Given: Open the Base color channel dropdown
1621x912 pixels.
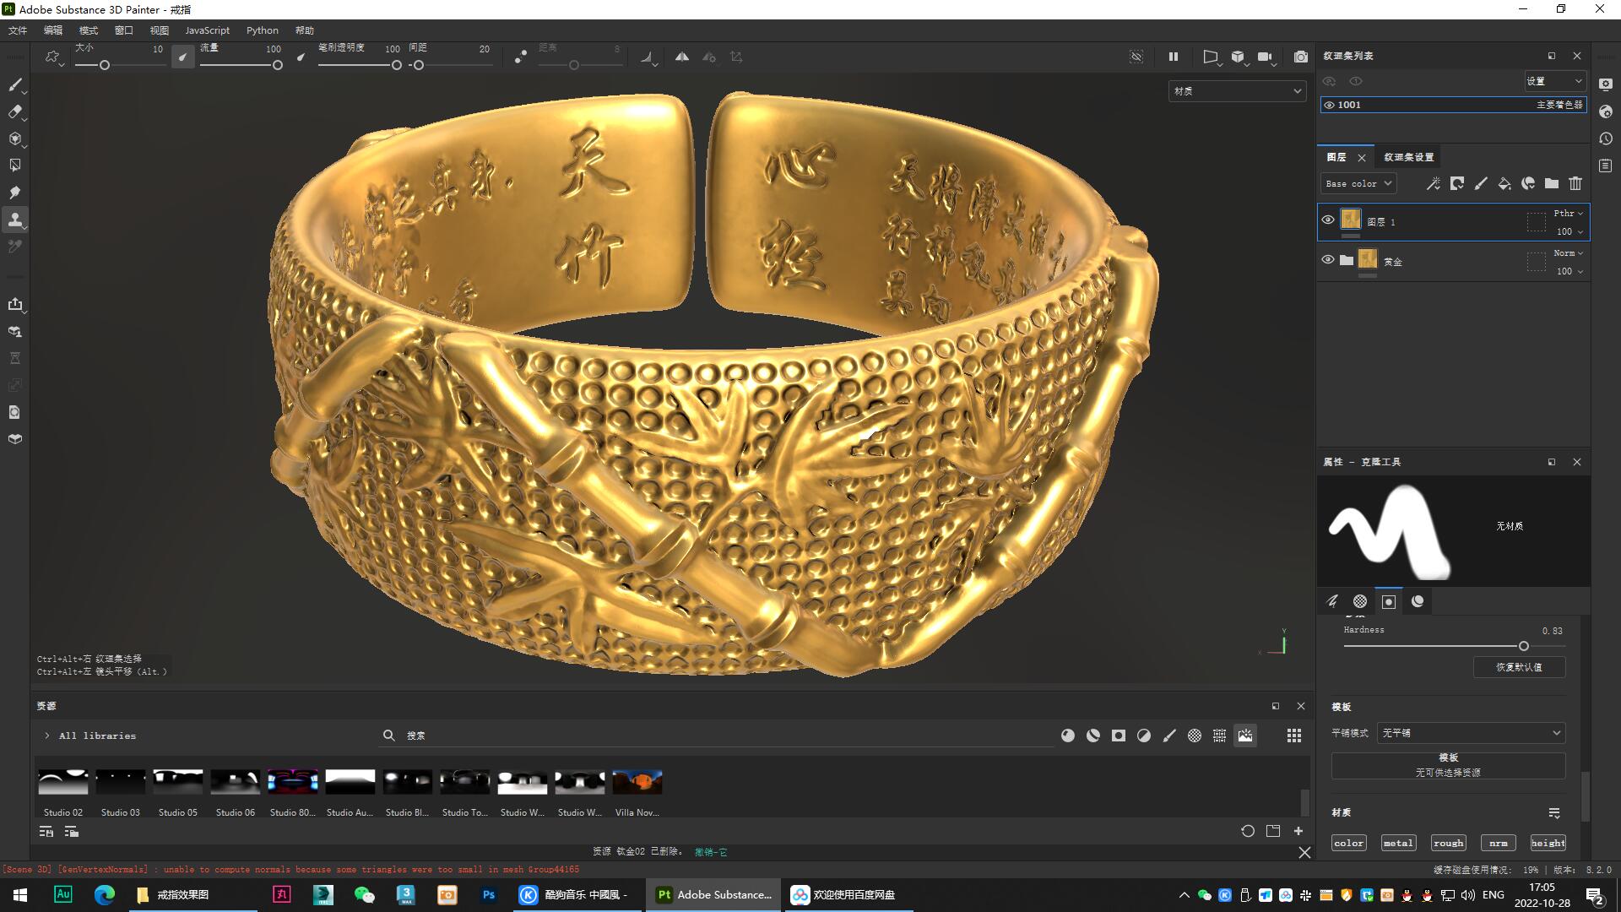Looking at the screenshot, I should pyautogui.click(x=1358, y=183).
